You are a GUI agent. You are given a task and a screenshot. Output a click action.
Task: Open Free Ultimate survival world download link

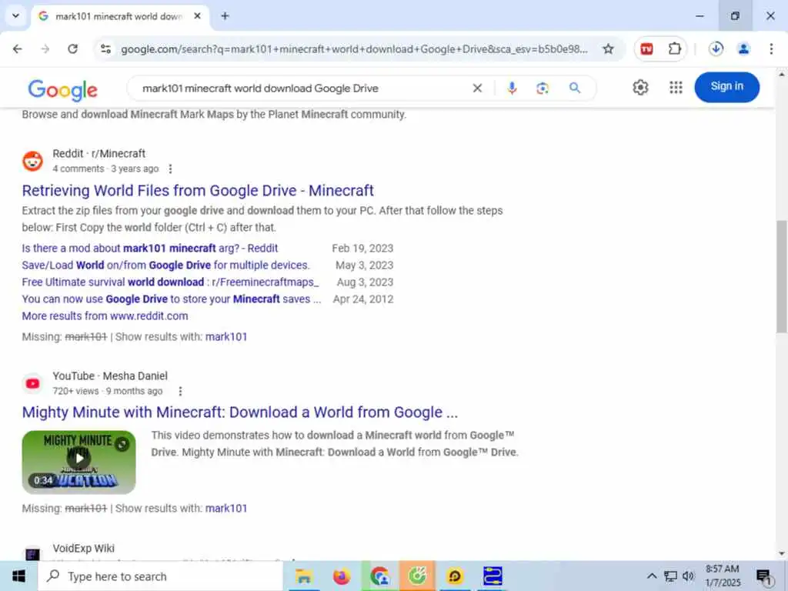170,282
